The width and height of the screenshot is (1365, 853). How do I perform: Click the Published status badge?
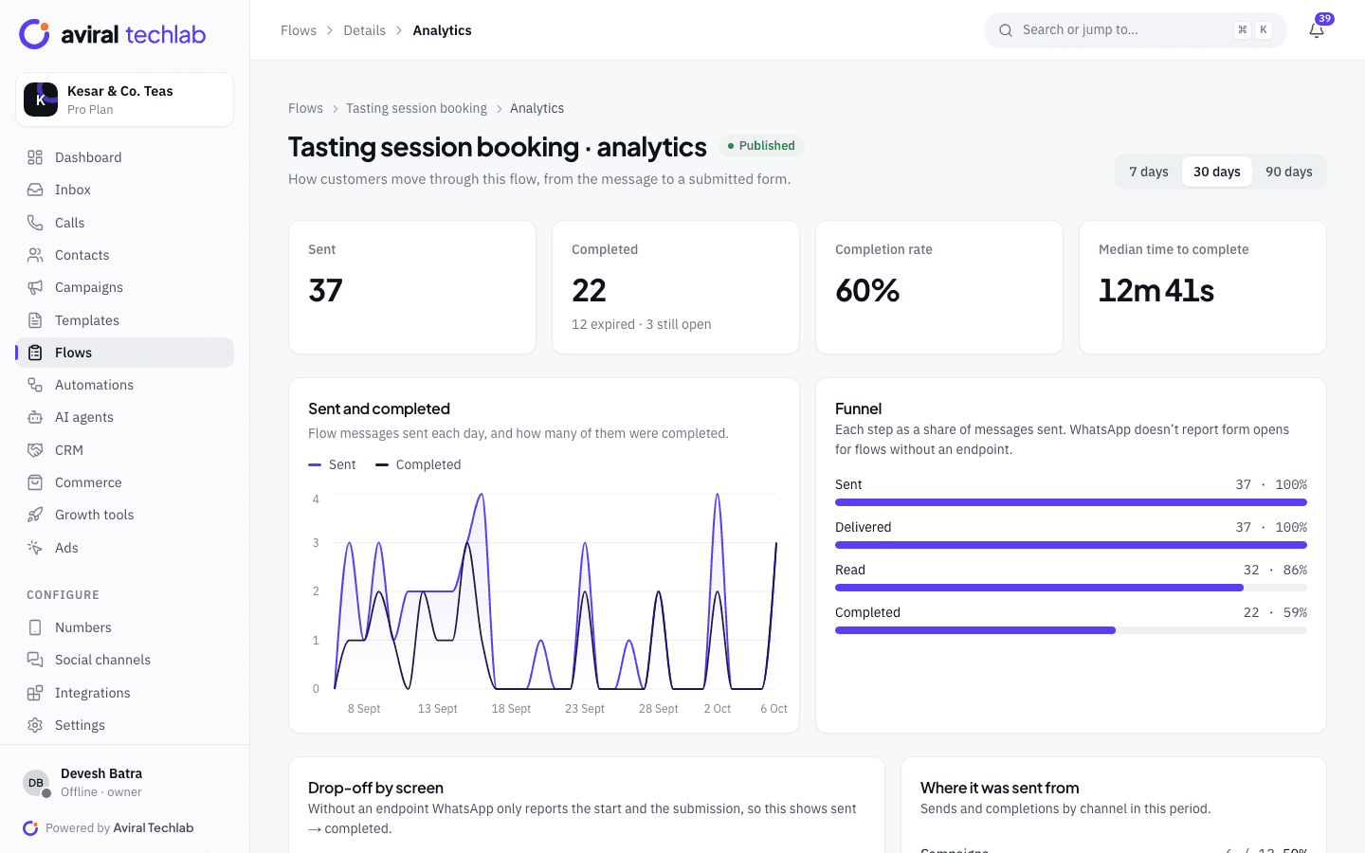point(761,146)
